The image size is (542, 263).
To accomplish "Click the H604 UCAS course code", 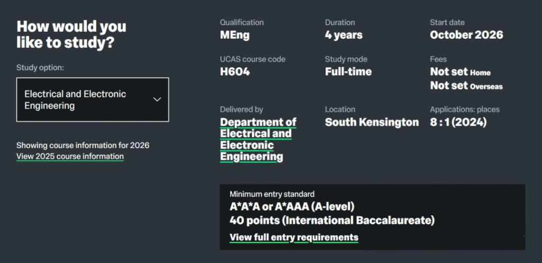I will tap(234, 71).
